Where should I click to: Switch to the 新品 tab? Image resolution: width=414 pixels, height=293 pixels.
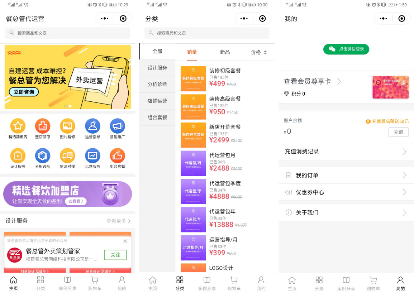[x=225, y=52]
